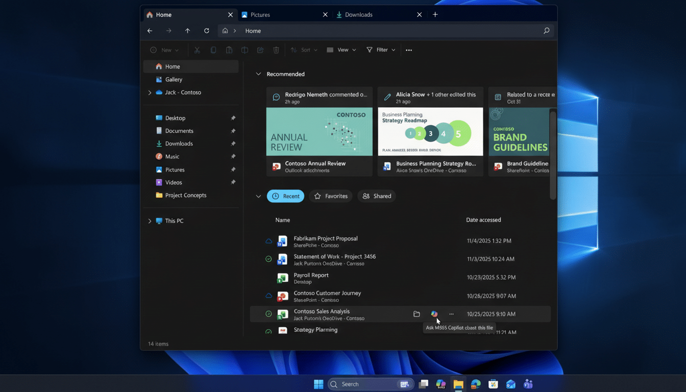Expand This PC in the sidebar
Viewport: 686px width, 392px height.
tap(149, 220)
